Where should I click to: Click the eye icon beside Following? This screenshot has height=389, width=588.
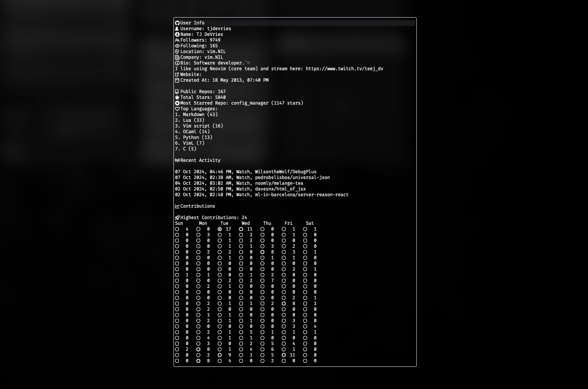coord(177,46)
